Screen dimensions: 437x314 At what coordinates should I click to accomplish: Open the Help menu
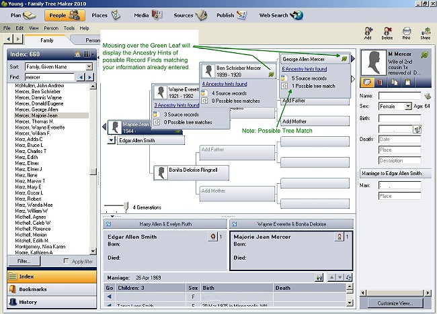point(84,28)
